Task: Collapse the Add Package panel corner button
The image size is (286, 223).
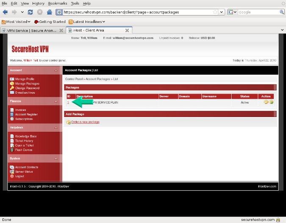Action: tap(275, 114)
